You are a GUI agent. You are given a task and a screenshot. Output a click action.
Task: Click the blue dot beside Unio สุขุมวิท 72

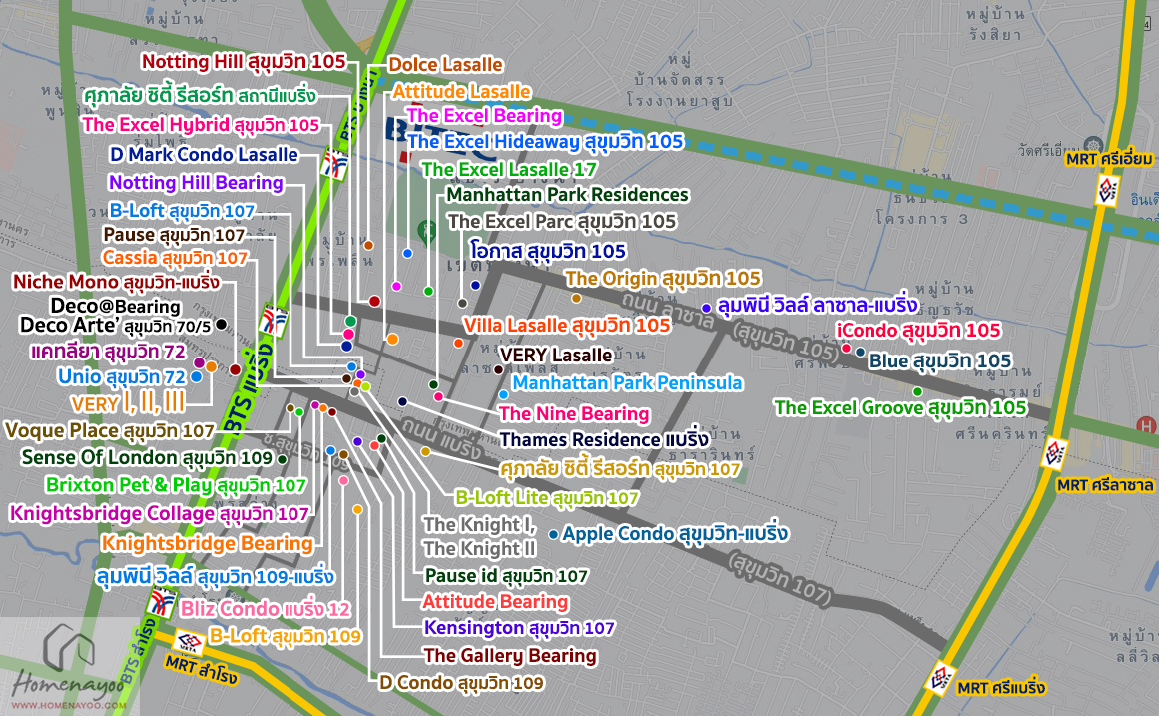(196, 377)
